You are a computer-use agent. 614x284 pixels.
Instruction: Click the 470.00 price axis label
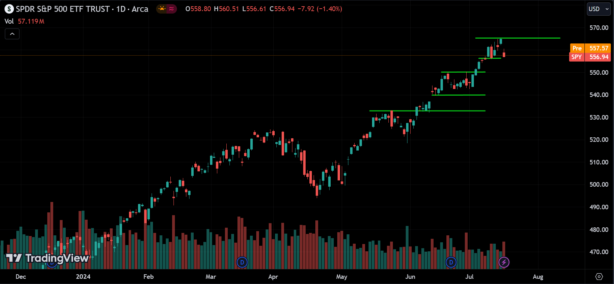pyautogui.click(x=599, y=252)
